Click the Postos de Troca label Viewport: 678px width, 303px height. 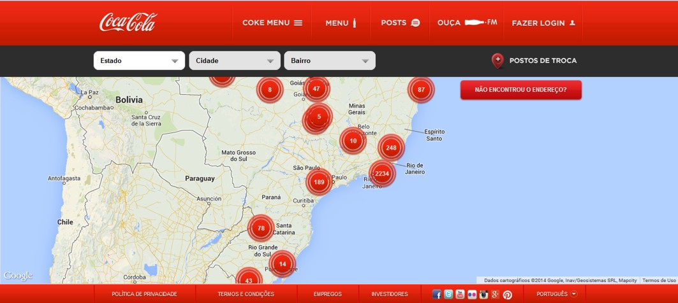[543, 61]
